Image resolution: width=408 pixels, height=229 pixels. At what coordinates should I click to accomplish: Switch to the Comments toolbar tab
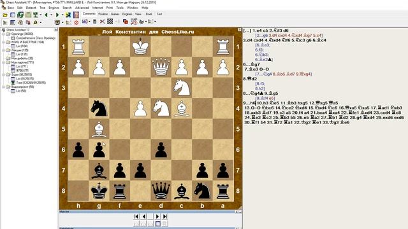pos(89,14)
